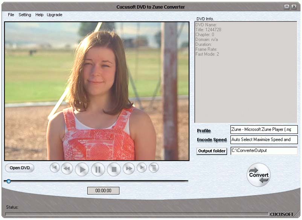Click the Output folder button
The height and width of the screenshot is (220, 302).
pos(212,151)
